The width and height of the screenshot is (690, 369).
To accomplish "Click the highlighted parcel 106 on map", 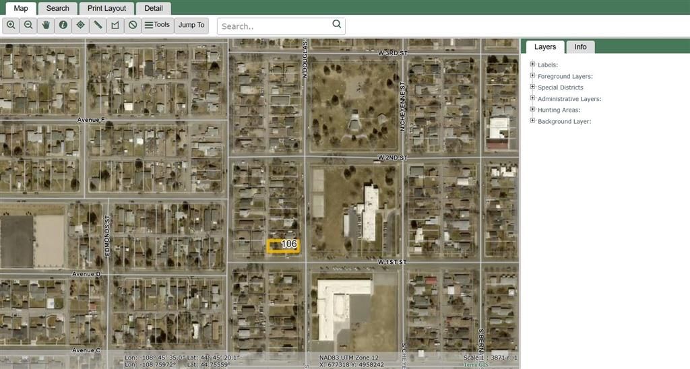I will (x=282, y=246).
